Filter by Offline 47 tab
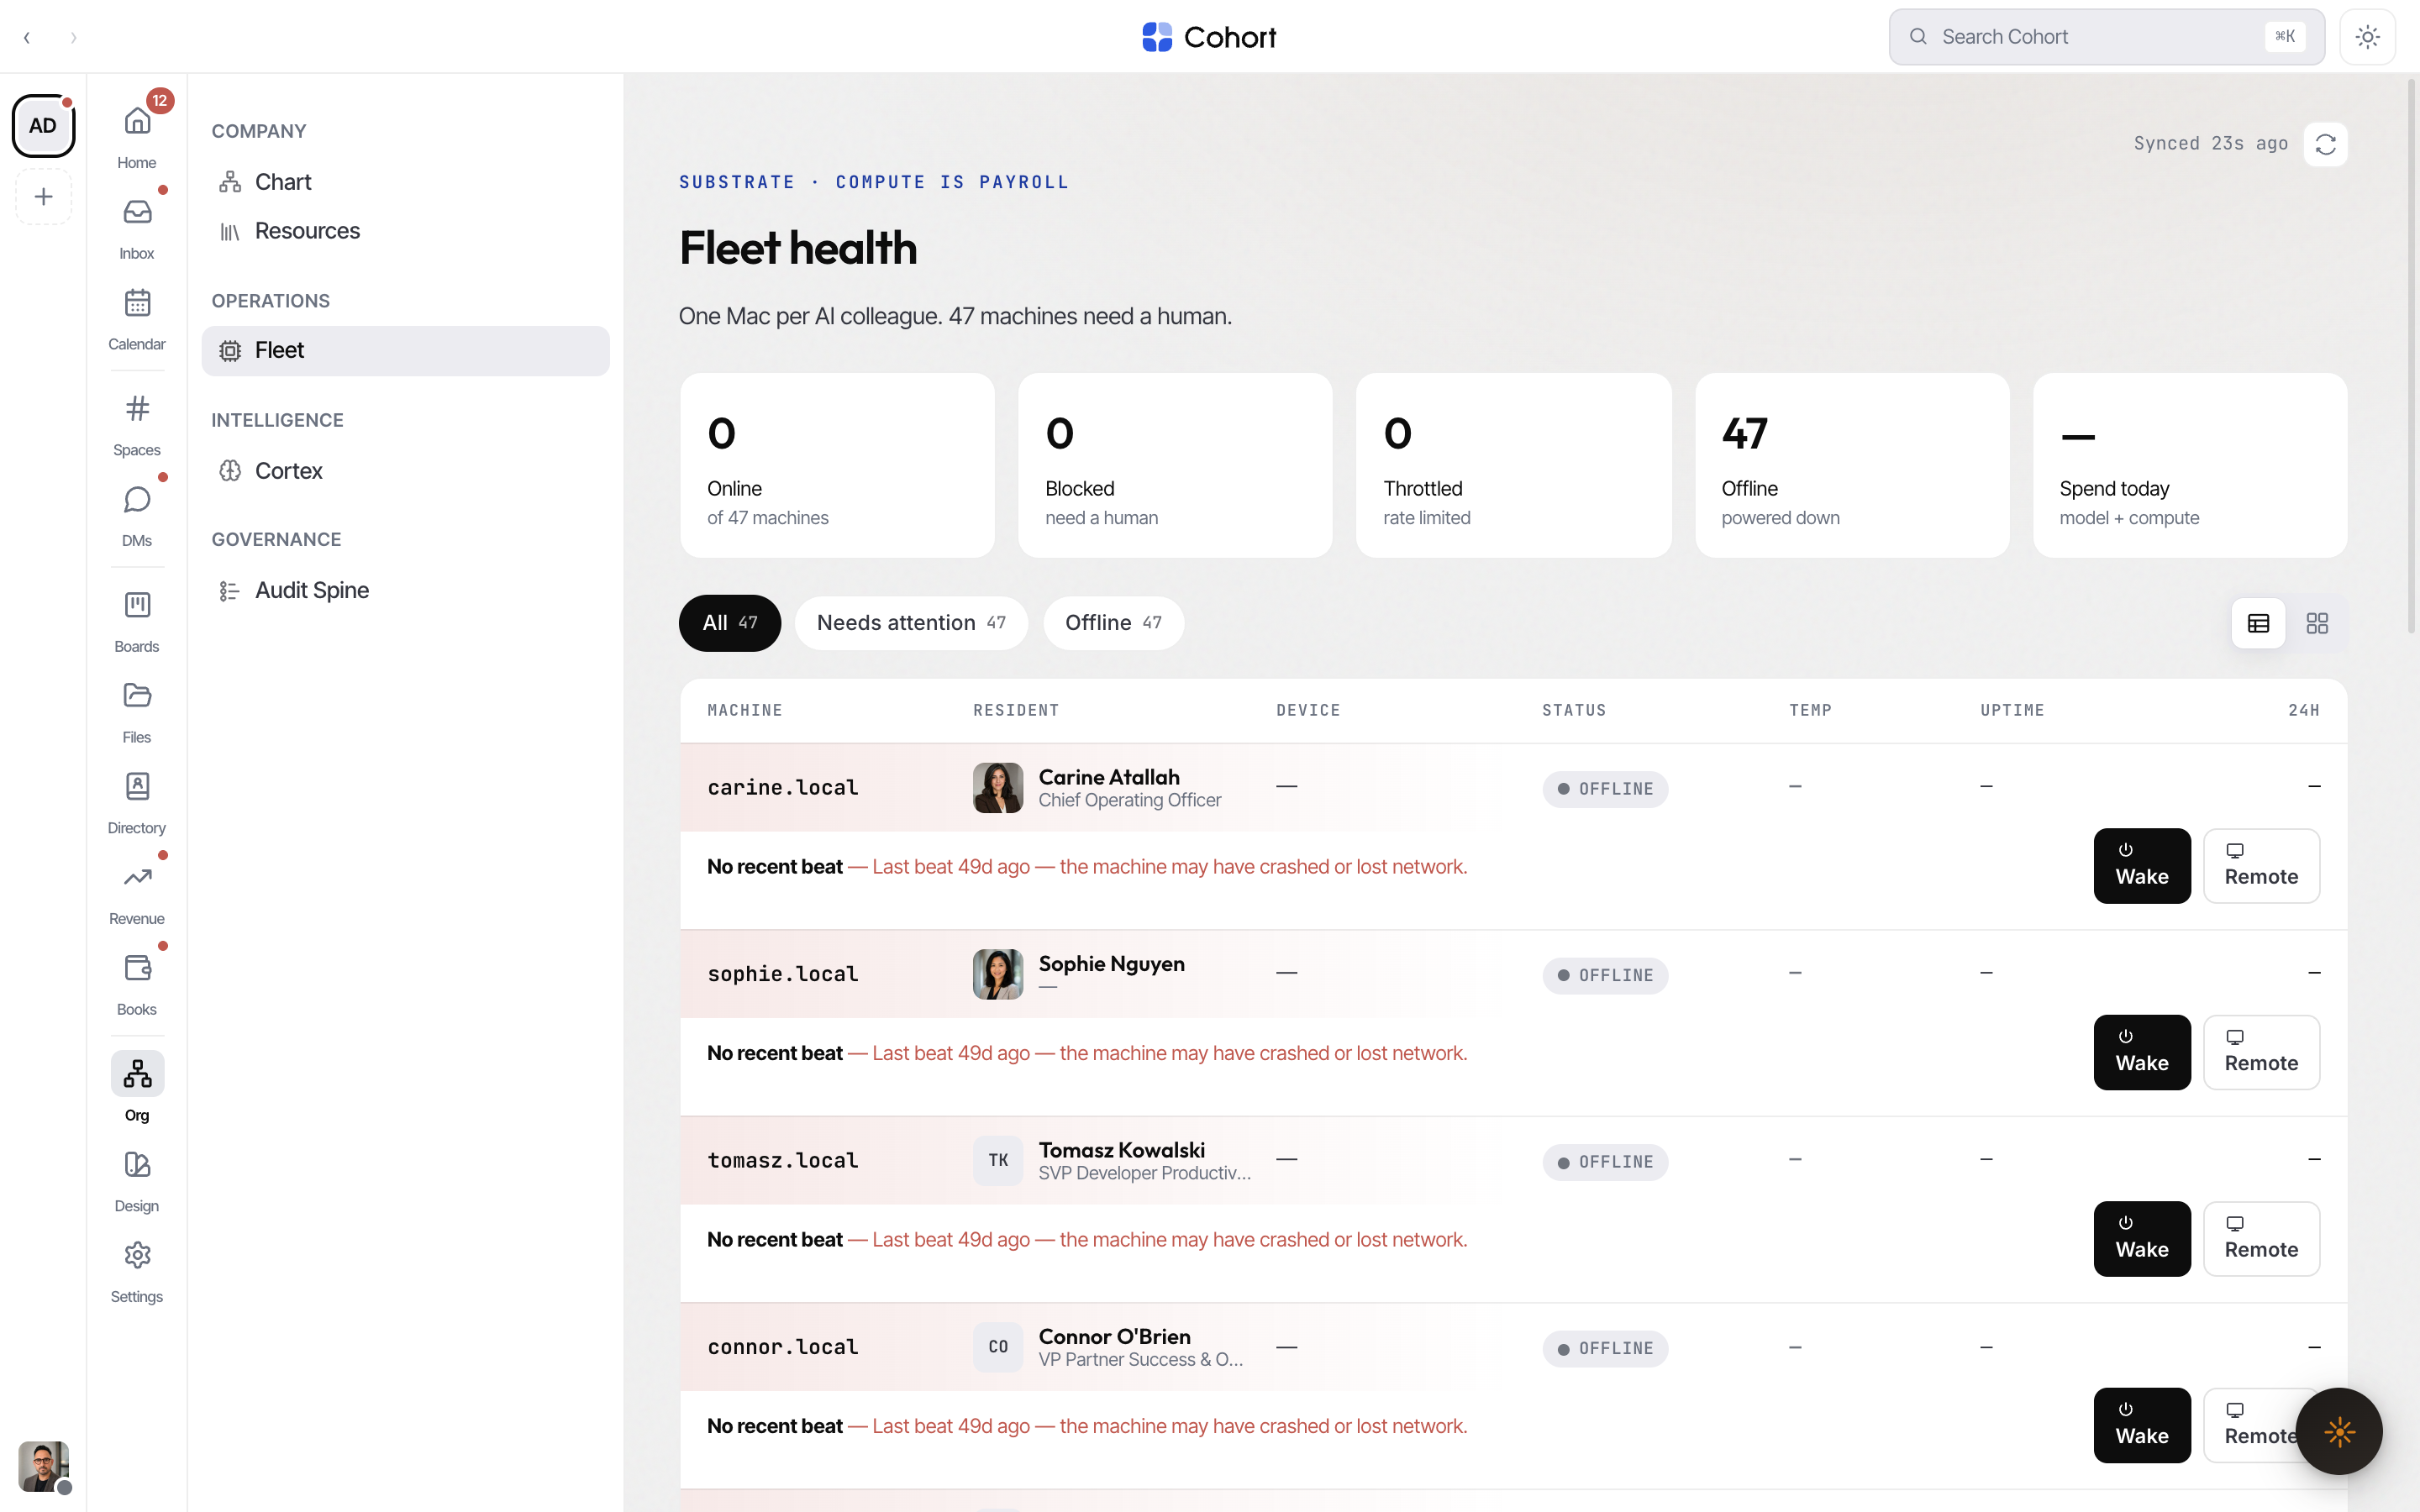Viewport: 2420px width, 1512px height. click(x=1113, y=623)
